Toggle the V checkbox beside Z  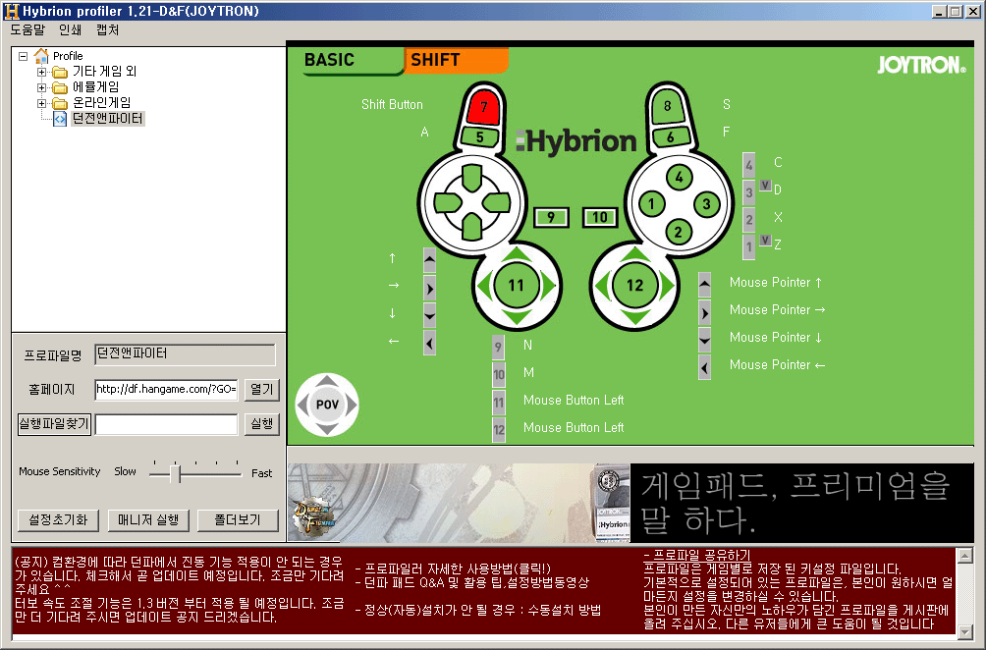click(x=765, y=240)
